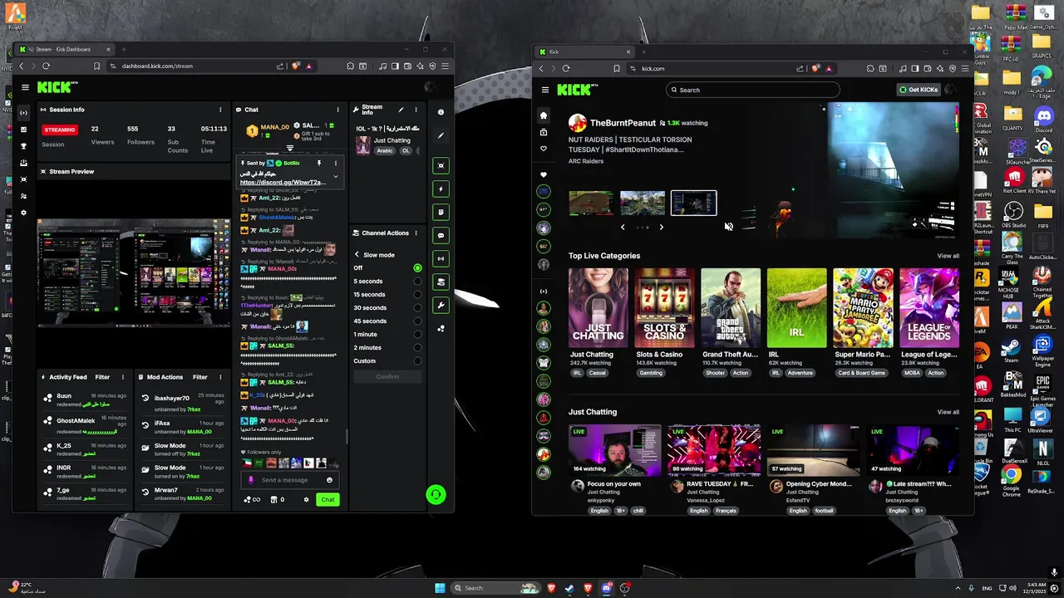
Task: Click the Search field on kick.com
Action: click(752, 90)
